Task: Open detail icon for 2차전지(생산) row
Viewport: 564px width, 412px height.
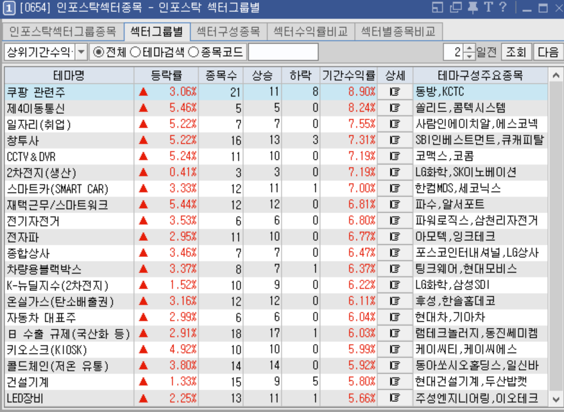Action: [x=395, y=172]
